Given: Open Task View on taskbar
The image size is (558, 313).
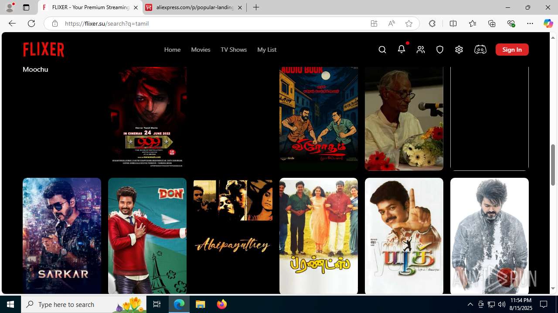Looking at the screenshot, I should click(157, 304).
